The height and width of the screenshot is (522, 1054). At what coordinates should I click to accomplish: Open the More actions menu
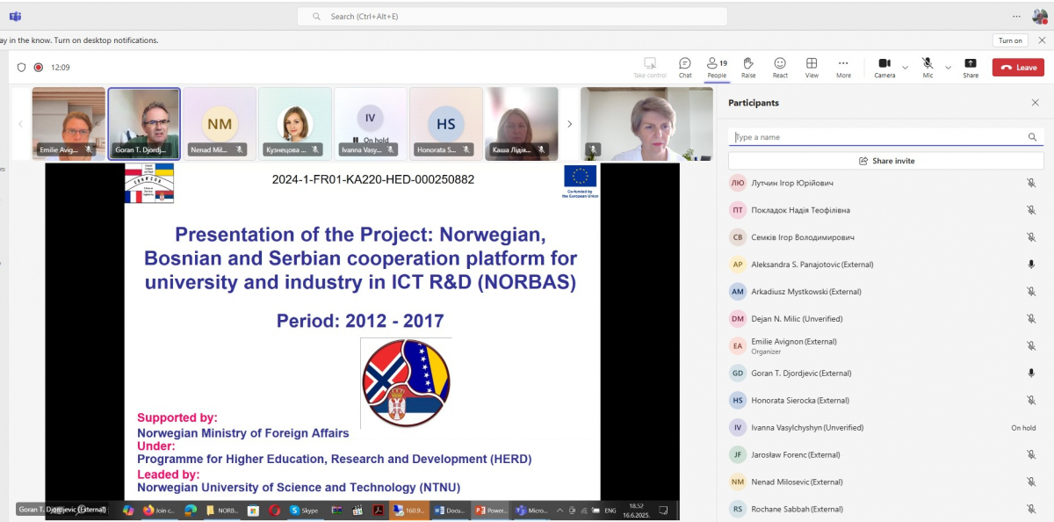(843, 67)
